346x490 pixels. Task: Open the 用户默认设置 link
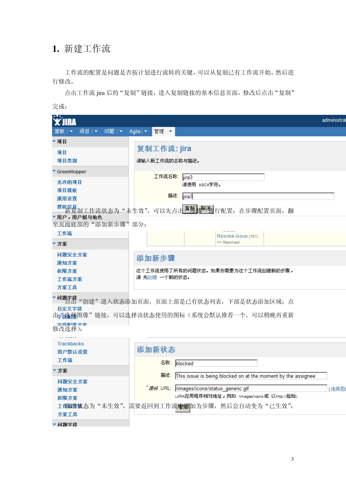[72, 352]
